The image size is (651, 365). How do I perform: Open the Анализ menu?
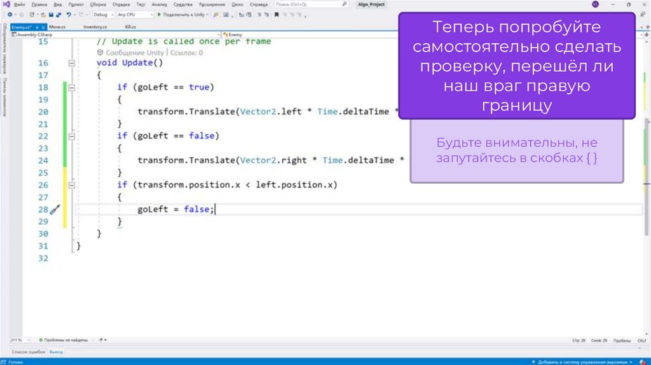pyautogui.click(x=159, y=4)
